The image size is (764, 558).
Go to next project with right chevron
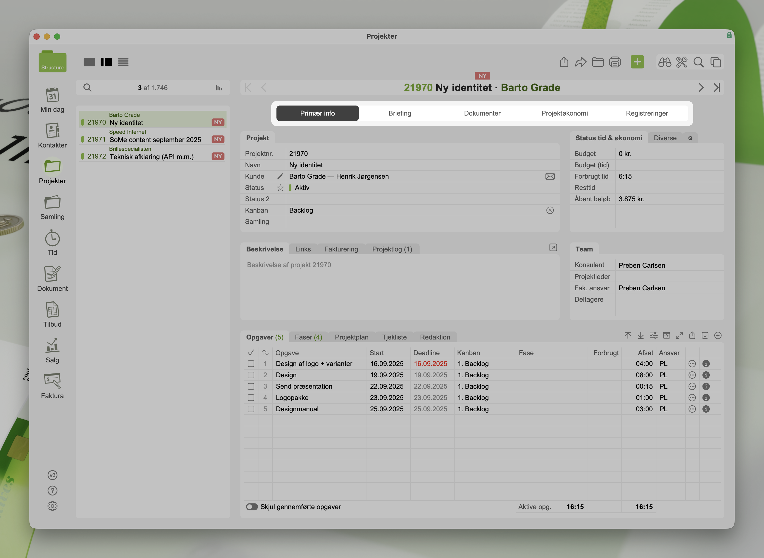pos(701,88)
